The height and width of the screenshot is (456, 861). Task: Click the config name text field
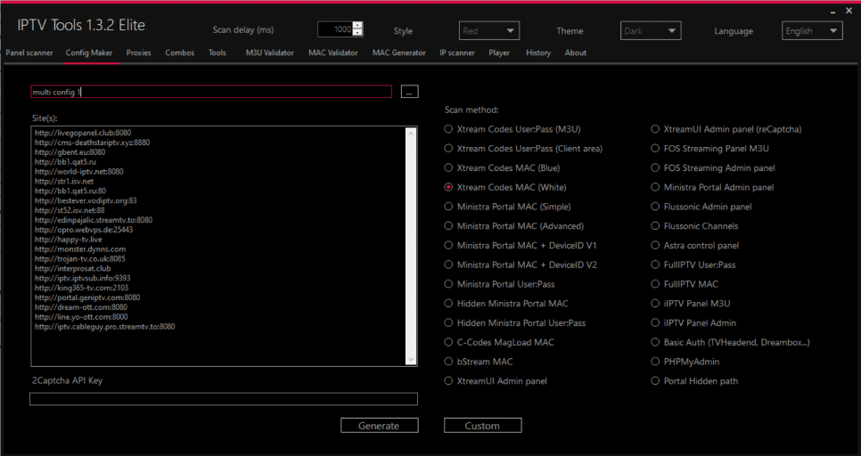pyautogui.click(x=210, y=92)
